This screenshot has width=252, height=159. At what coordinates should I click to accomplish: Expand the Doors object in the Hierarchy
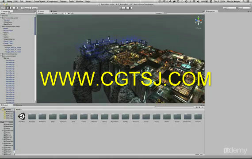tap(3, 33)
